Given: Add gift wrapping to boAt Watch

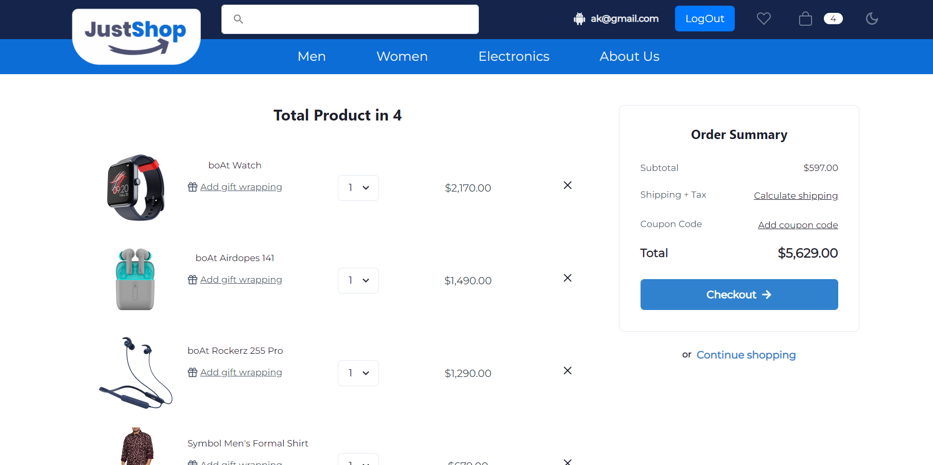Looking at the screenshot, I should (241, 187).
